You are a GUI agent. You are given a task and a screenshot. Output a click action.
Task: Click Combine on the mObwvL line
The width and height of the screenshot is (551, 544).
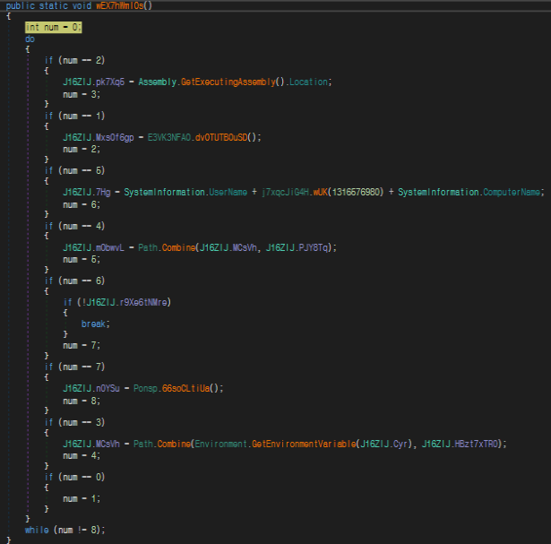tap(178, 247)
